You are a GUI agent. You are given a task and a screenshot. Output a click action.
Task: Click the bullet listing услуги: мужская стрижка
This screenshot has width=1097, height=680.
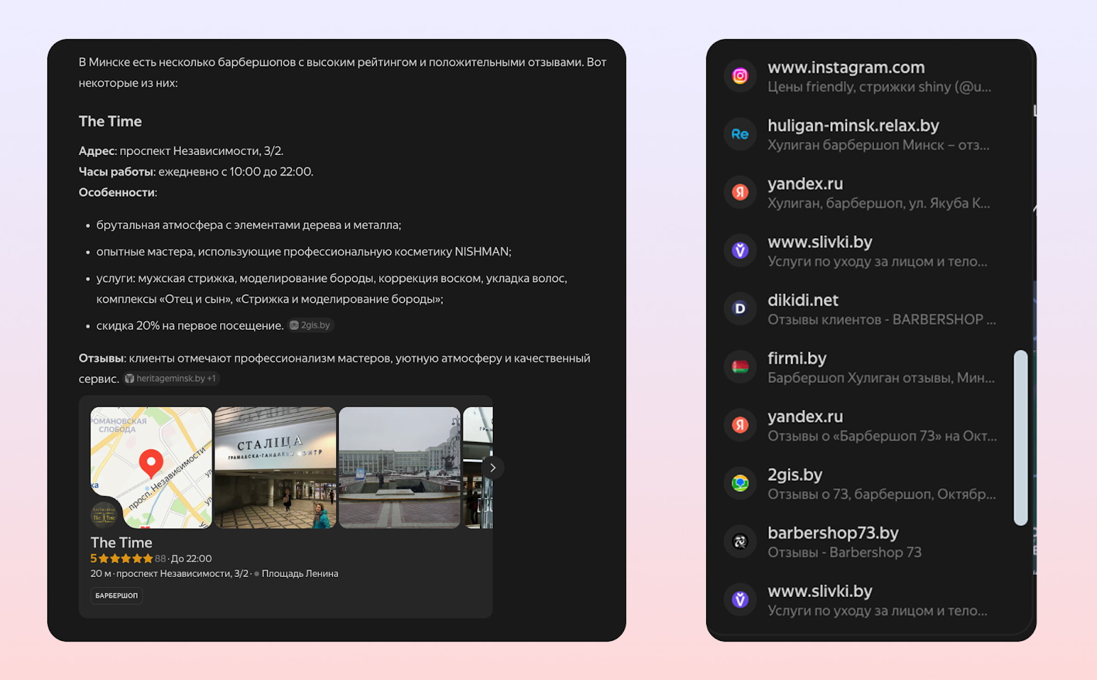pyautogui.click(x=332, y=289)
